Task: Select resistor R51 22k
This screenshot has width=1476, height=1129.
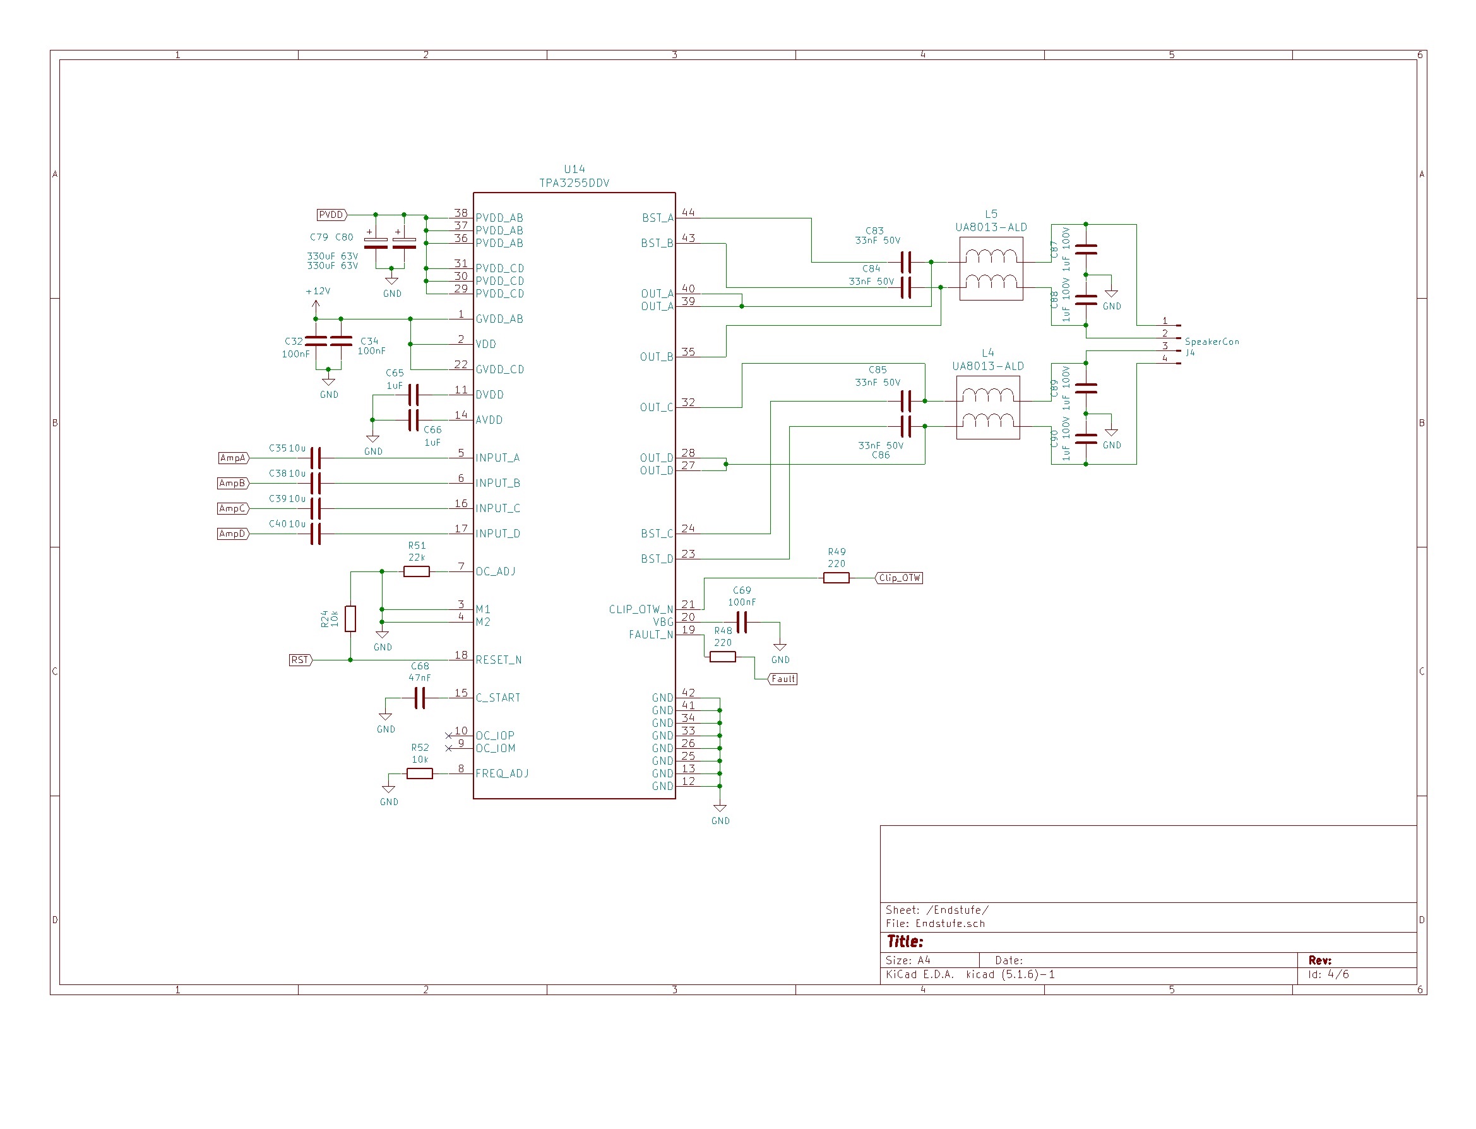Action: tap(417, 571)
